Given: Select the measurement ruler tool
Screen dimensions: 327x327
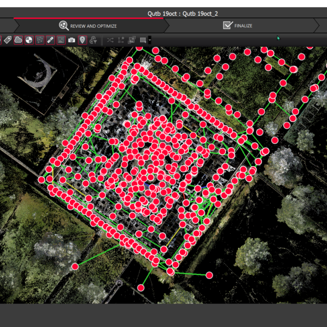Looking at the screenshot, I should (50, 40).
